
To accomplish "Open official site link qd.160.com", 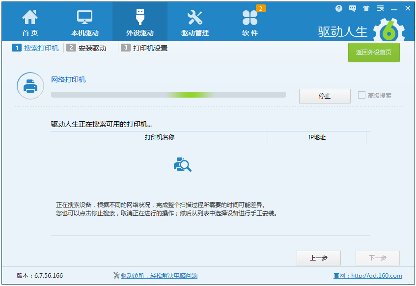I will [x=376, y=276].
